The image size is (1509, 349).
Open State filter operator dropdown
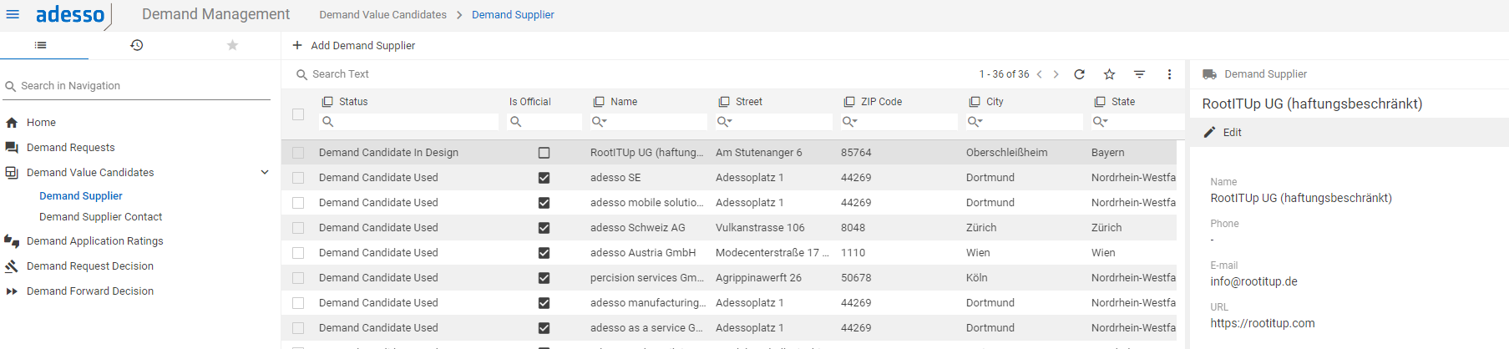(x=1101, y=122)
